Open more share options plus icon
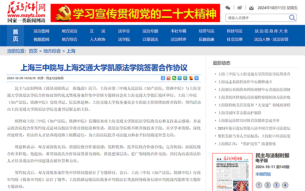The height and width of the screenshot is (191, 305). pos(196,78)
